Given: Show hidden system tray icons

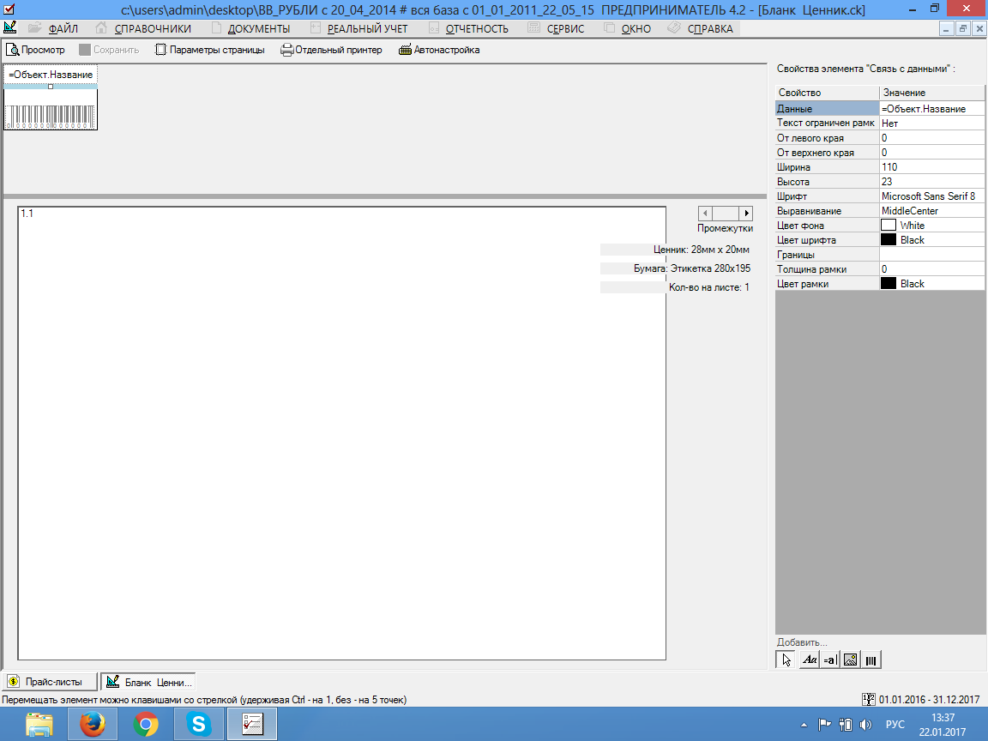Looking at the screenshot, I should point(804,725).
